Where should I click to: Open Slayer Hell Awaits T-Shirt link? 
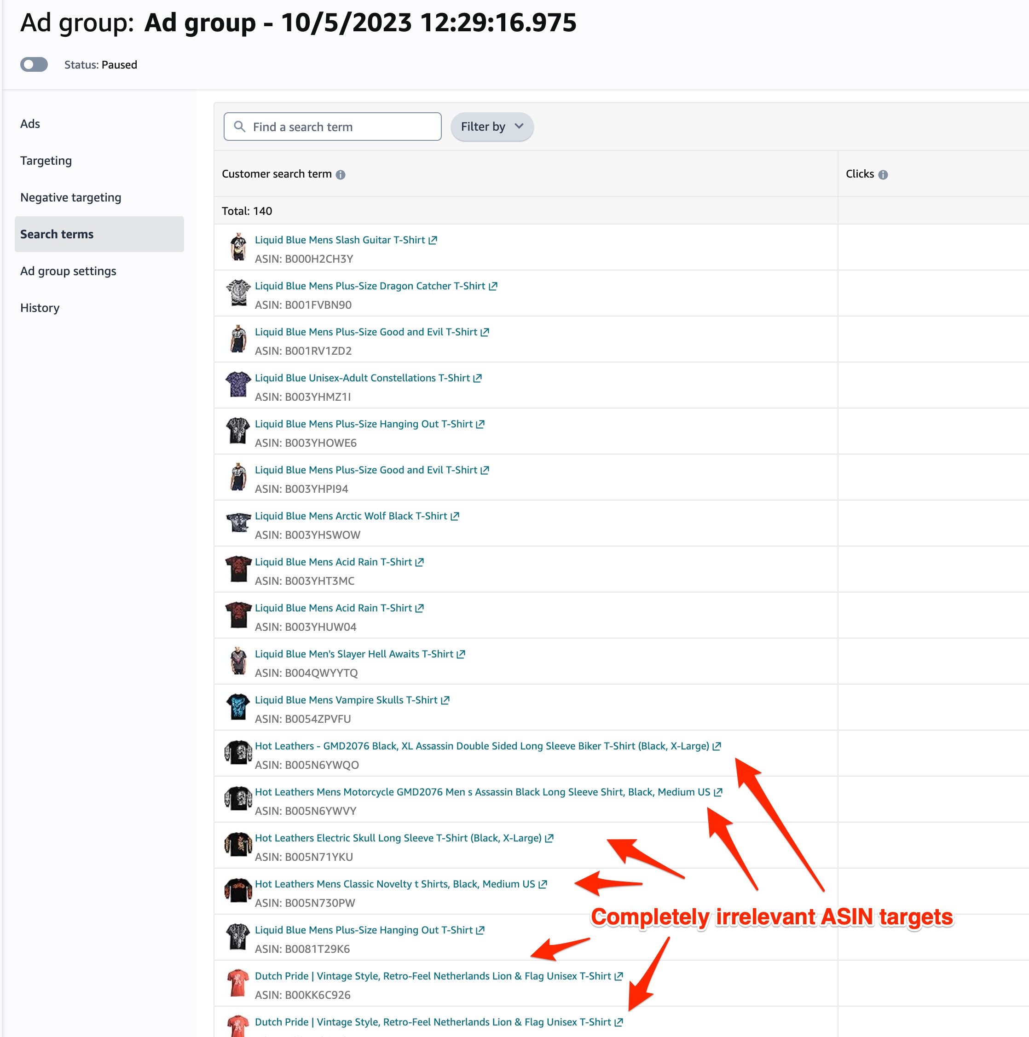pos(354,654)
